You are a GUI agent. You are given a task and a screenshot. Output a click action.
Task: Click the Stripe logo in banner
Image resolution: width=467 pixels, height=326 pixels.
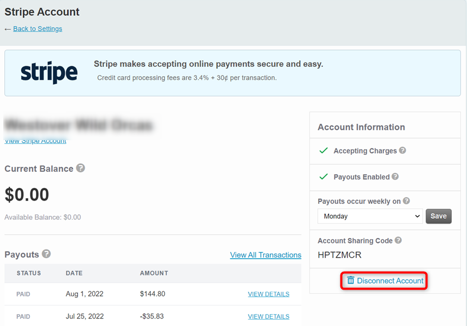click(49, 72)
